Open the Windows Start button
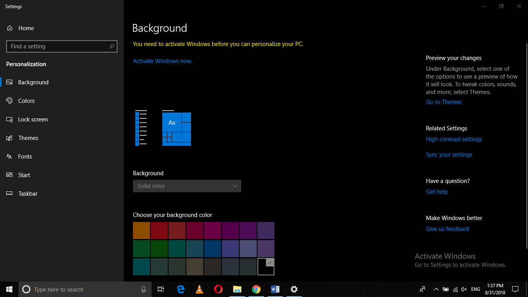Screen dimensions: 528x297 click(x=9, y=289)
